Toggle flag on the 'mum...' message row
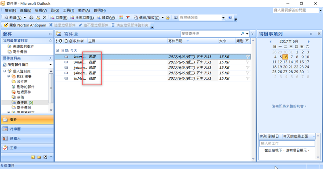The image size is (323, 169). pos(247,57)
